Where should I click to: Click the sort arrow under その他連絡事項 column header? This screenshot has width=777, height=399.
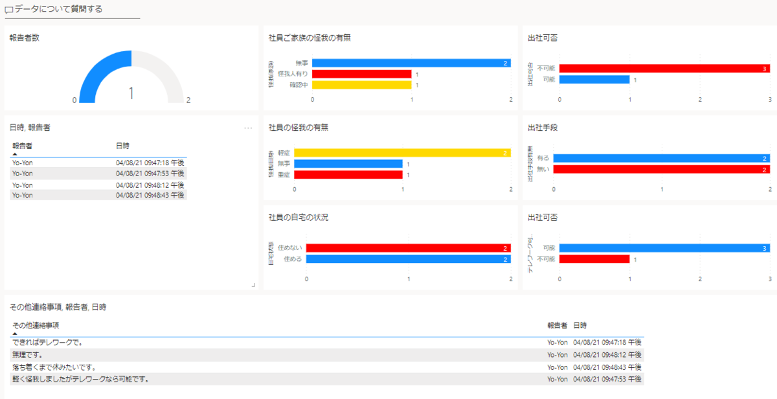tap(15, 333)
